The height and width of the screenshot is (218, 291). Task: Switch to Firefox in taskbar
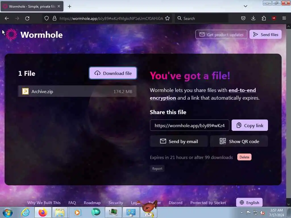[x=43, y=212]
